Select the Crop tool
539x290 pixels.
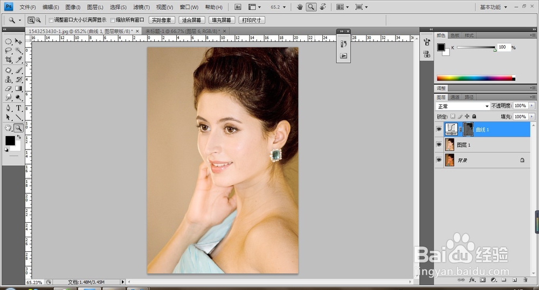click(x=8, y=60)
